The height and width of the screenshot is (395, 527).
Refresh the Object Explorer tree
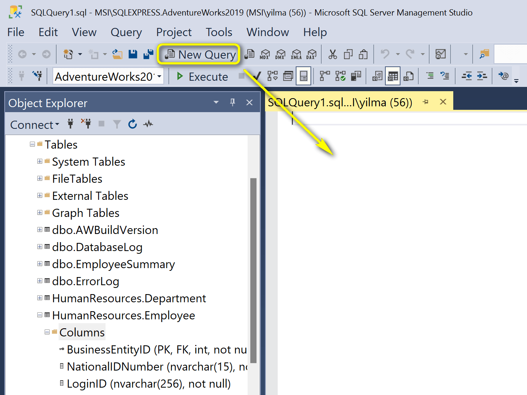[132, 124]
